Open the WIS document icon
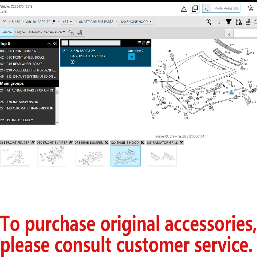Viewport: 257px width, 257px height. (248, 22)
